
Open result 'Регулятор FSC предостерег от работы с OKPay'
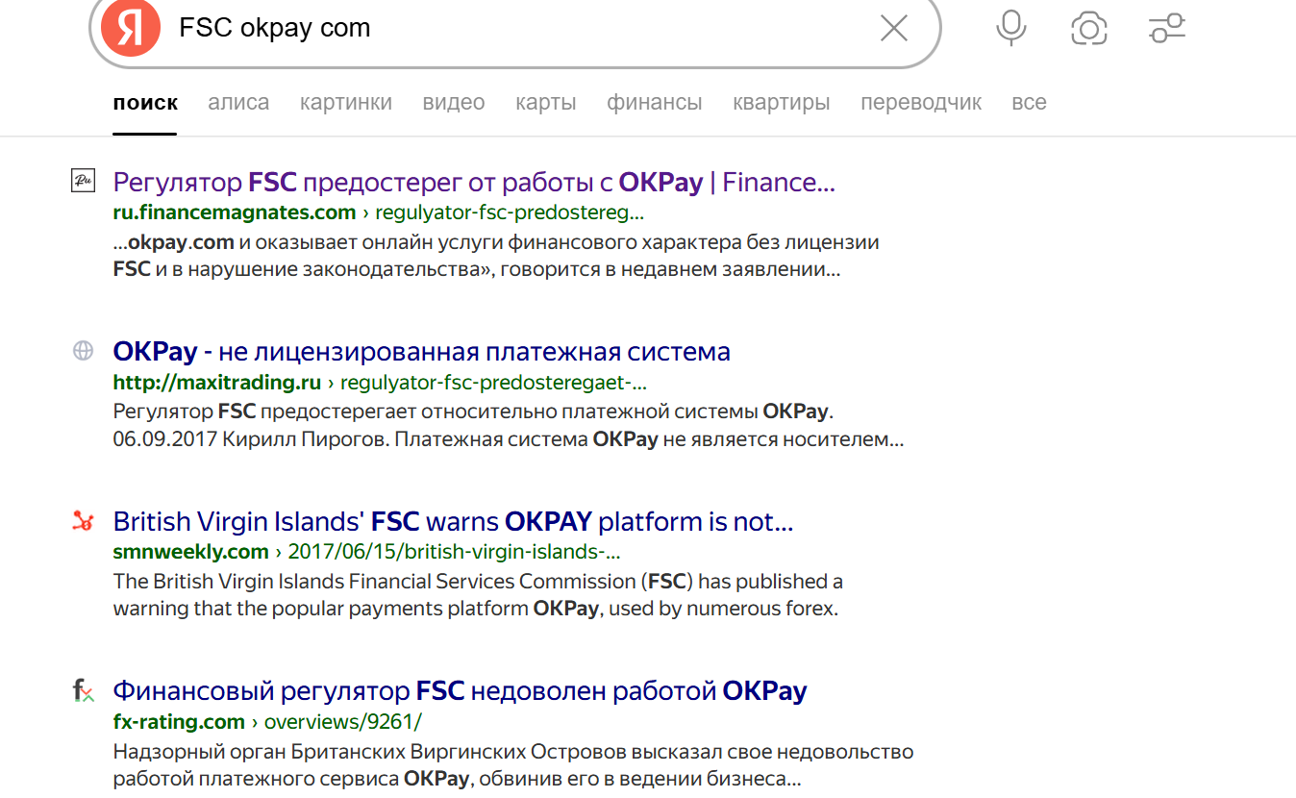click(474, 182)
